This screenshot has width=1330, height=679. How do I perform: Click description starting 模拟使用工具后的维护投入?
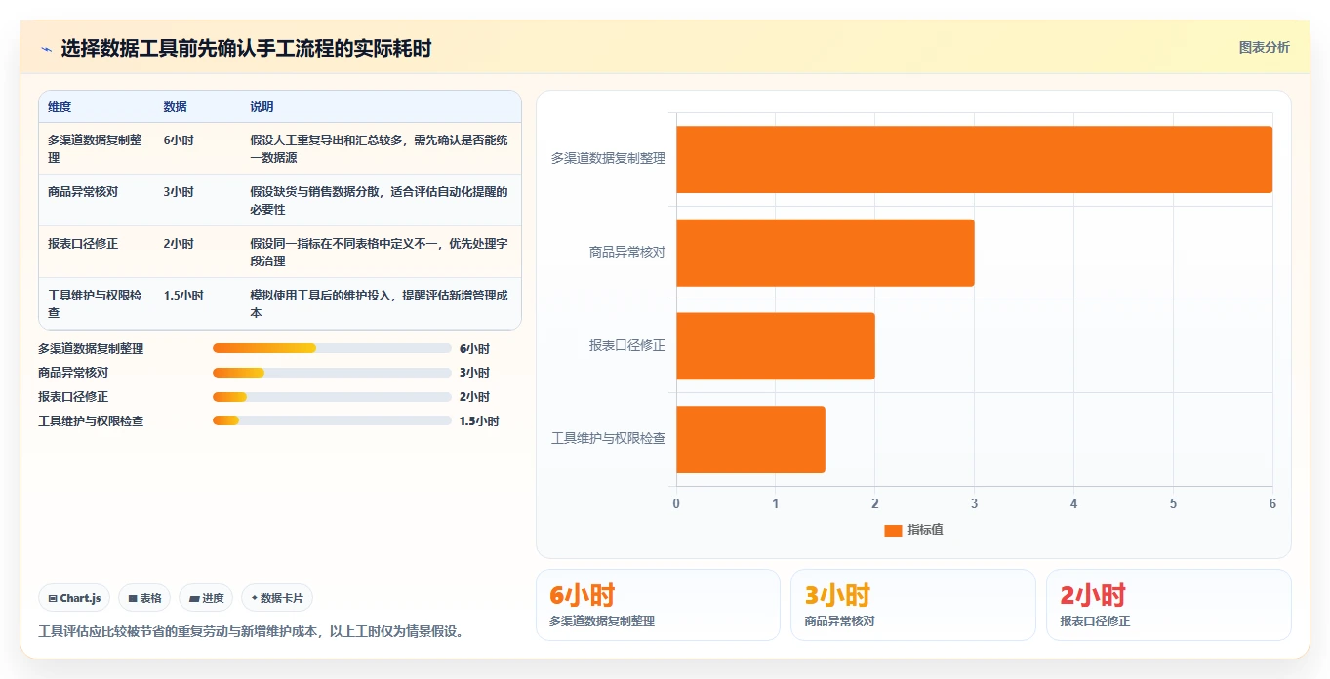(380, 303)
